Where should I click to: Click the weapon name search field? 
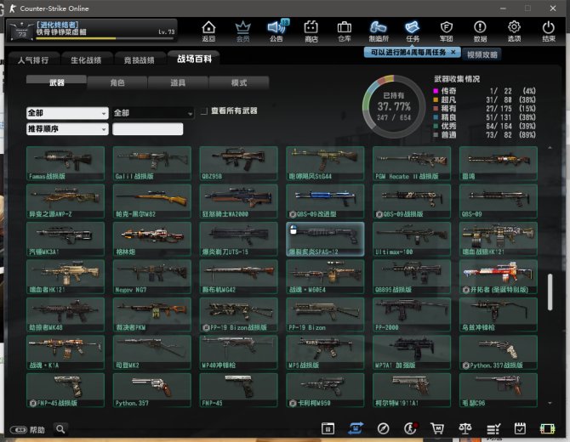(147, 129)
